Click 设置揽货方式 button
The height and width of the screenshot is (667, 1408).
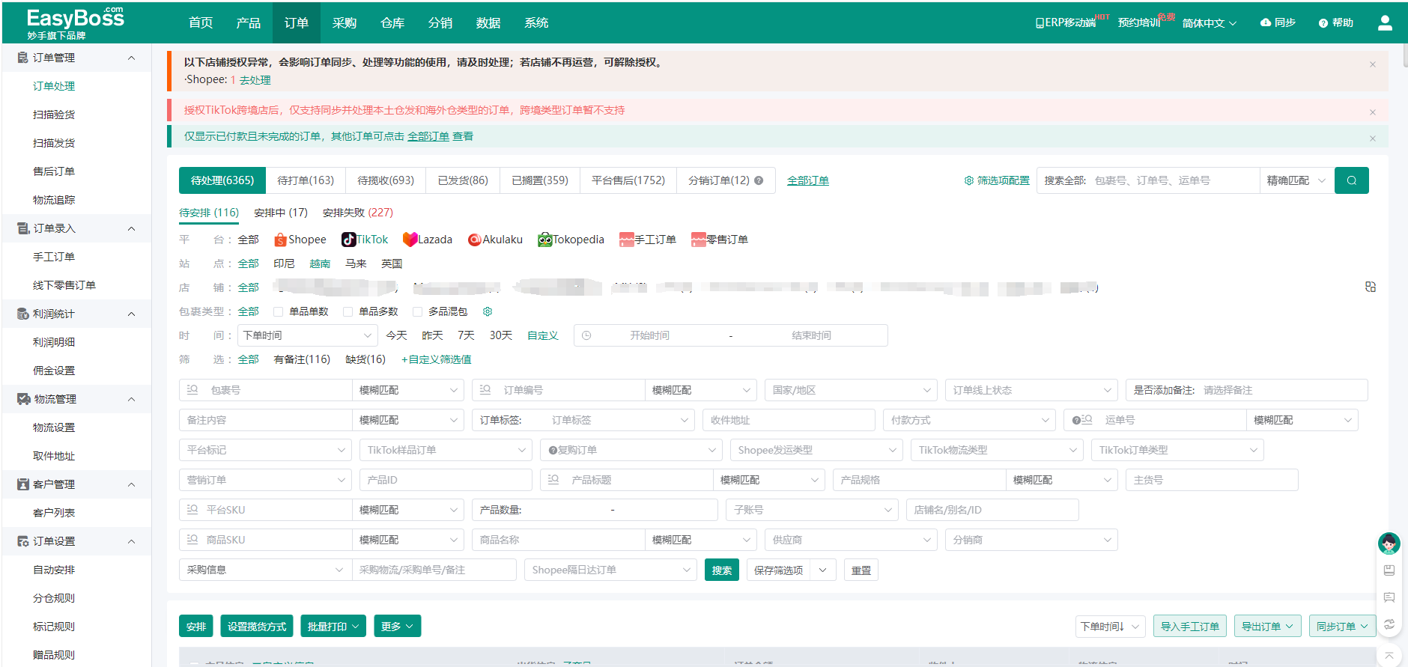point(257,626)
